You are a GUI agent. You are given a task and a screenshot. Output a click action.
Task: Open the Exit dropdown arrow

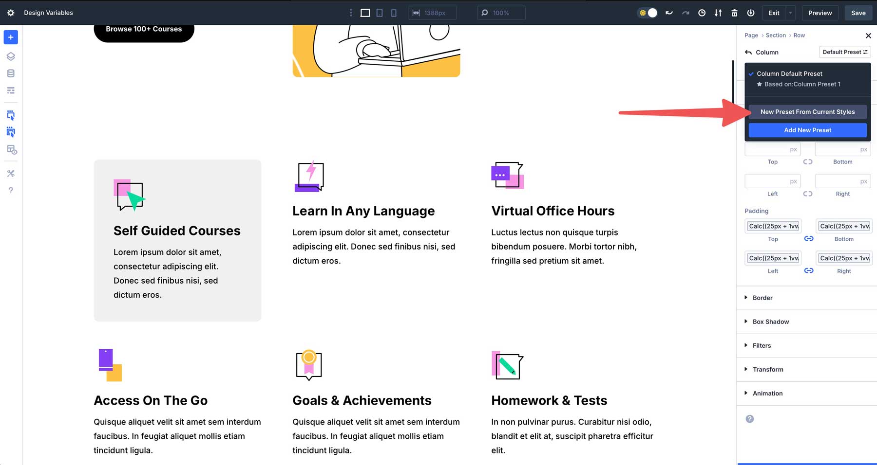tap(790, 13)
